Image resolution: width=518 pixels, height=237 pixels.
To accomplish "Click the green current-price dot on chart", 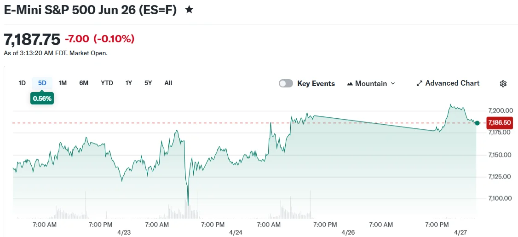I will 477,123.
